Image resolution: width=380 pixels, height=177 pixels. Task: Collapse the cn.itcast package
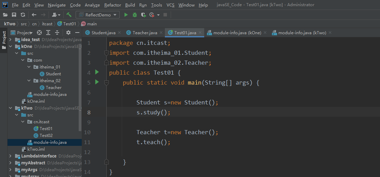tap(23, 122)
